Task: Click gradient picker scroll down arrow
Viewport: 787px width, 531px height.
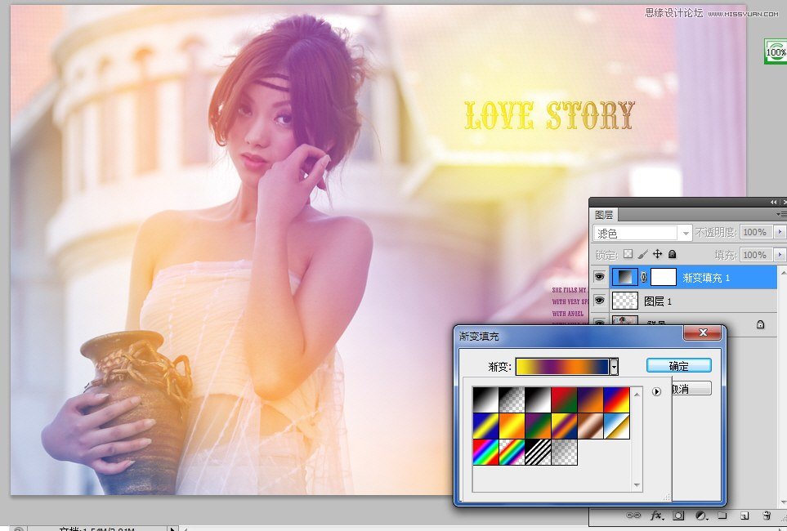Action: click(637, 484)
